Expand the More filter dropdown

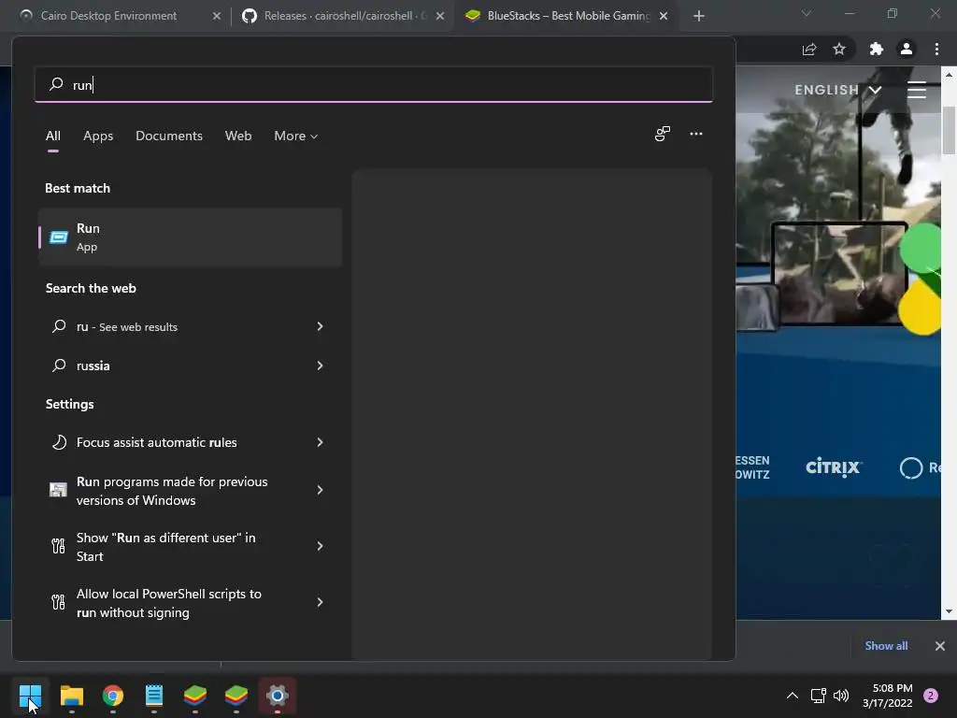[296, 136]
